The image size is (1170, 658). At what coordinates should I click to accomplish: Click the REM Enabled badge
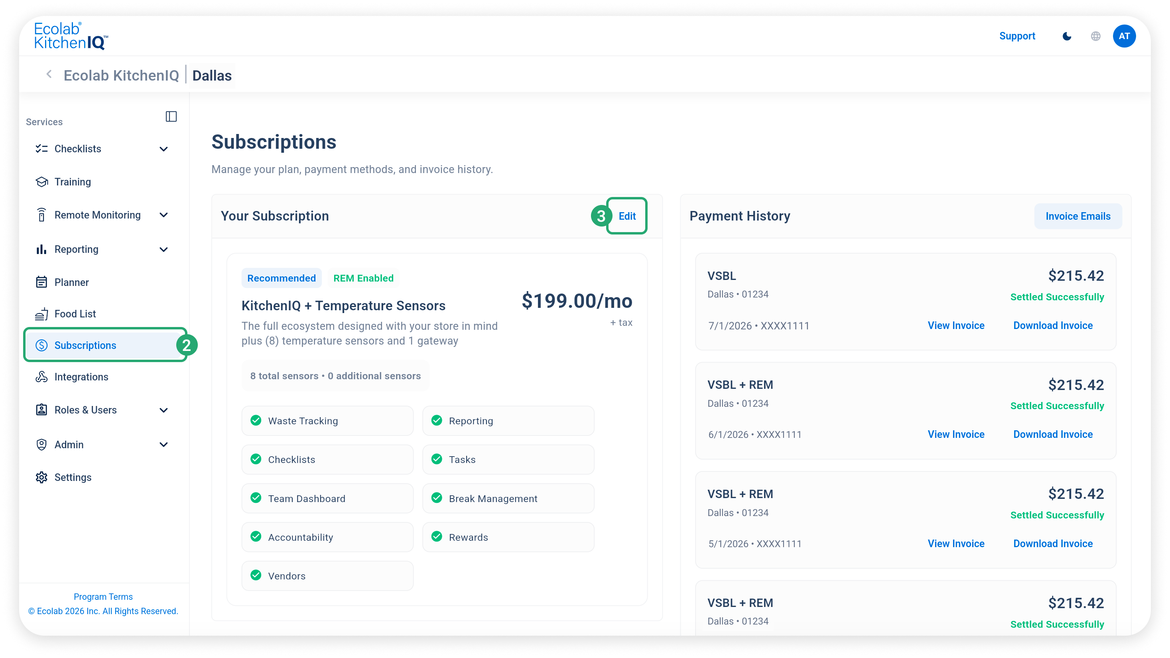pyautogui.click(x=363, y=278)
